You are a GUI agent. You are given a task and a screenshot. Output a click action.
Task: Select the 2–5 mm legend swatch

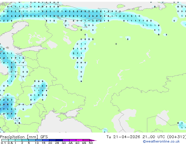tap(25, 140)
